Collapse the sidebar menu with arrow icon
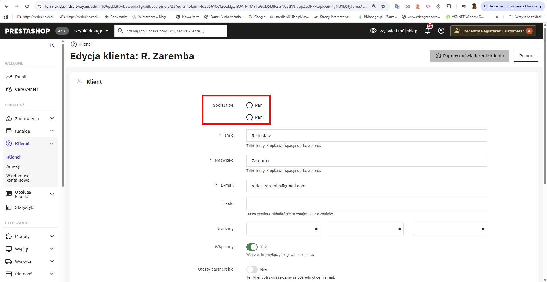 [52, 45]
